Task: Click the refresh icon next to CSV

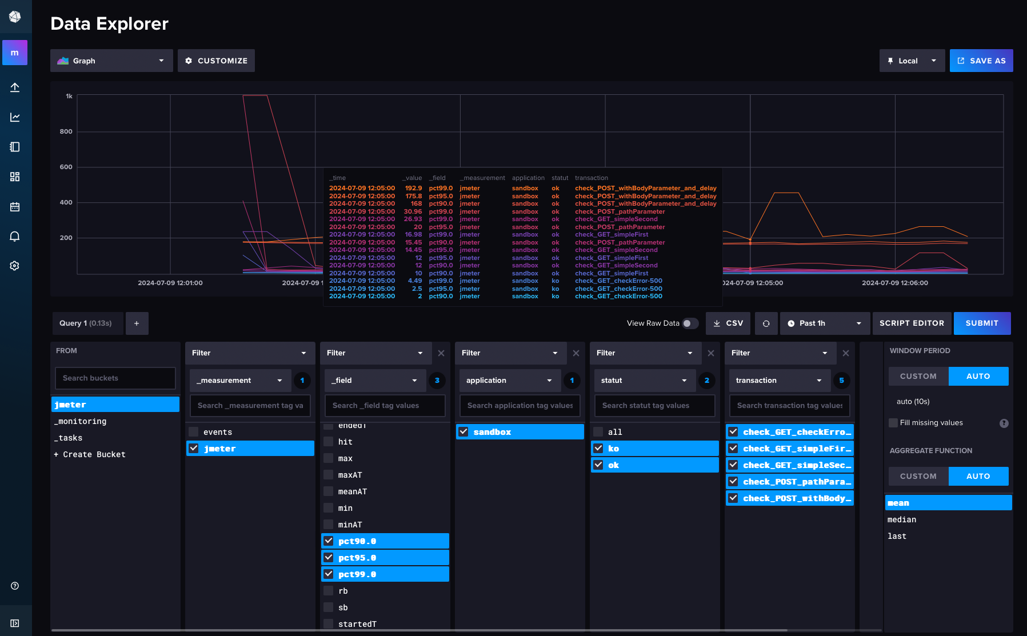Action: 766,323
